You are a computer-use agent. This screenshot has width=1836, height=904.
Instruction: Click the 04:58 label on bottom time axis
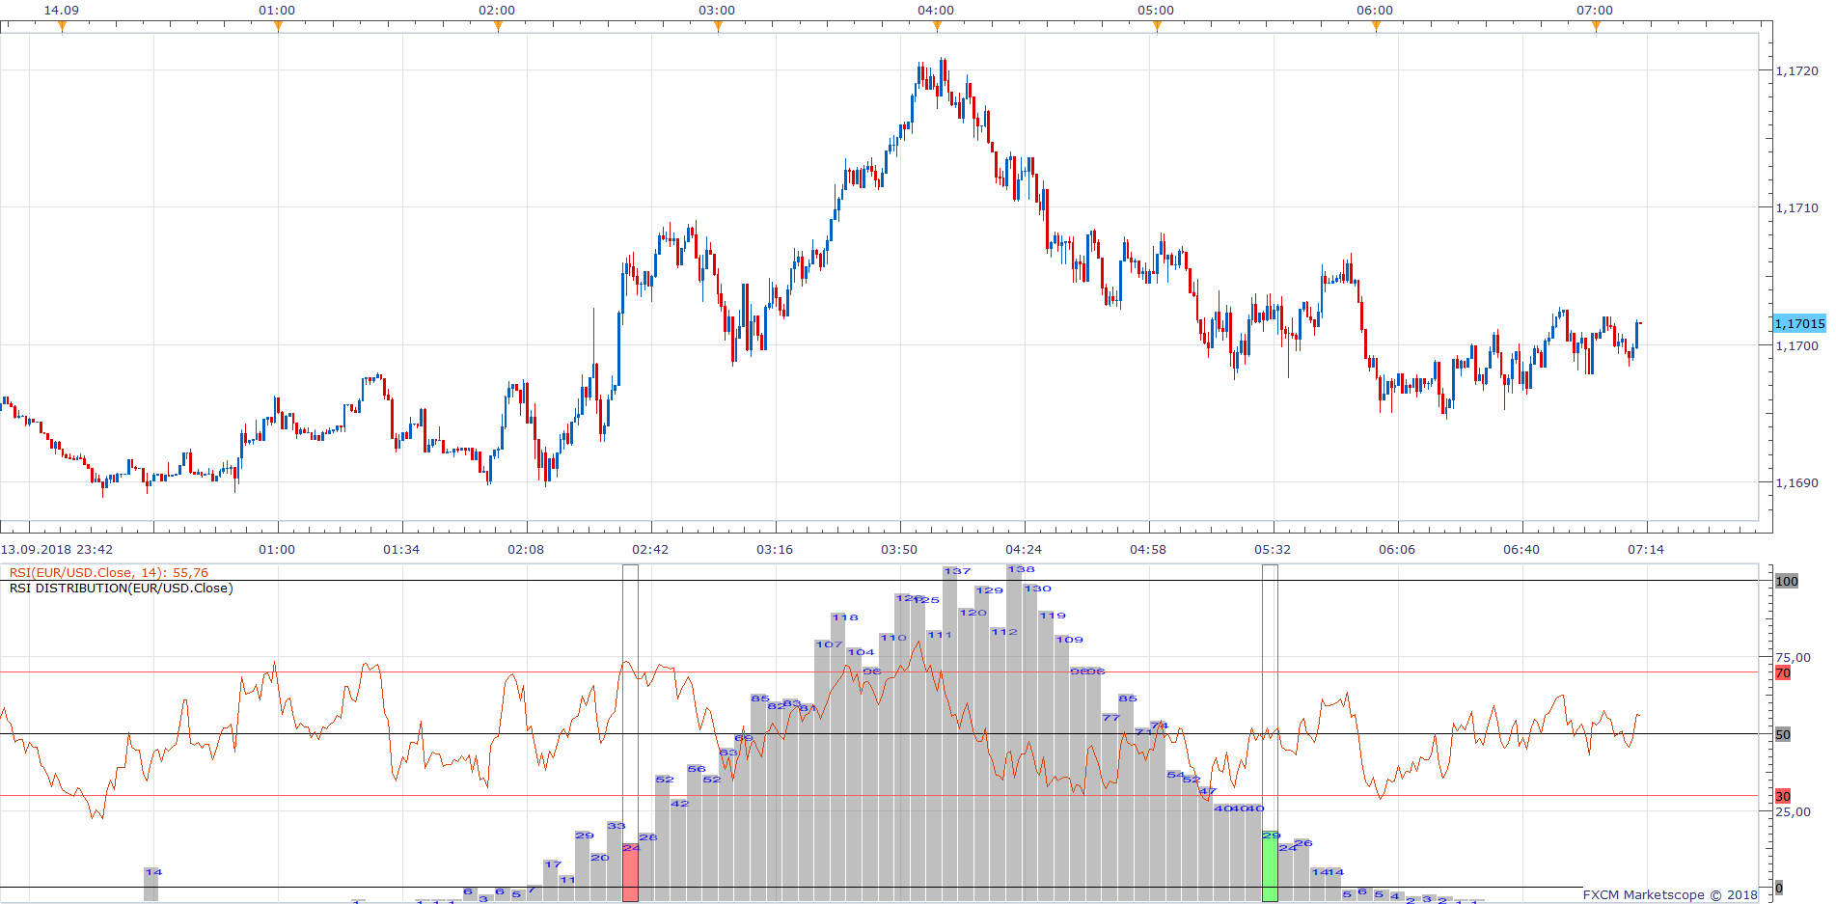pyautogui.click(x=1148, y=549)
